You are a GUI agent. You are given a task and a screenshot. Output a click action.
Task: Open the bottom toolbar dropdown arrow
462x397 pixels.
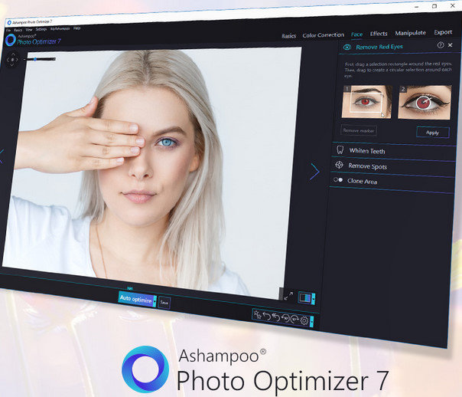pyautogui.click(x=311, y=322)
